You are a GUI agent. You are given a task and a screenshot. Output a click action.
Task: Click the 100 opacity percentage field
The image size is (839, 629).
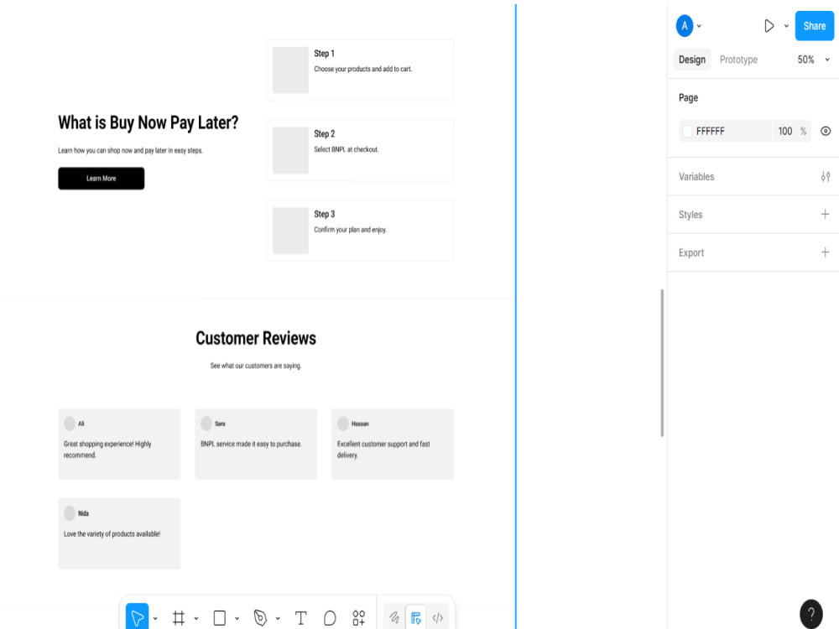pyautogui.click(x=785, y=131)
